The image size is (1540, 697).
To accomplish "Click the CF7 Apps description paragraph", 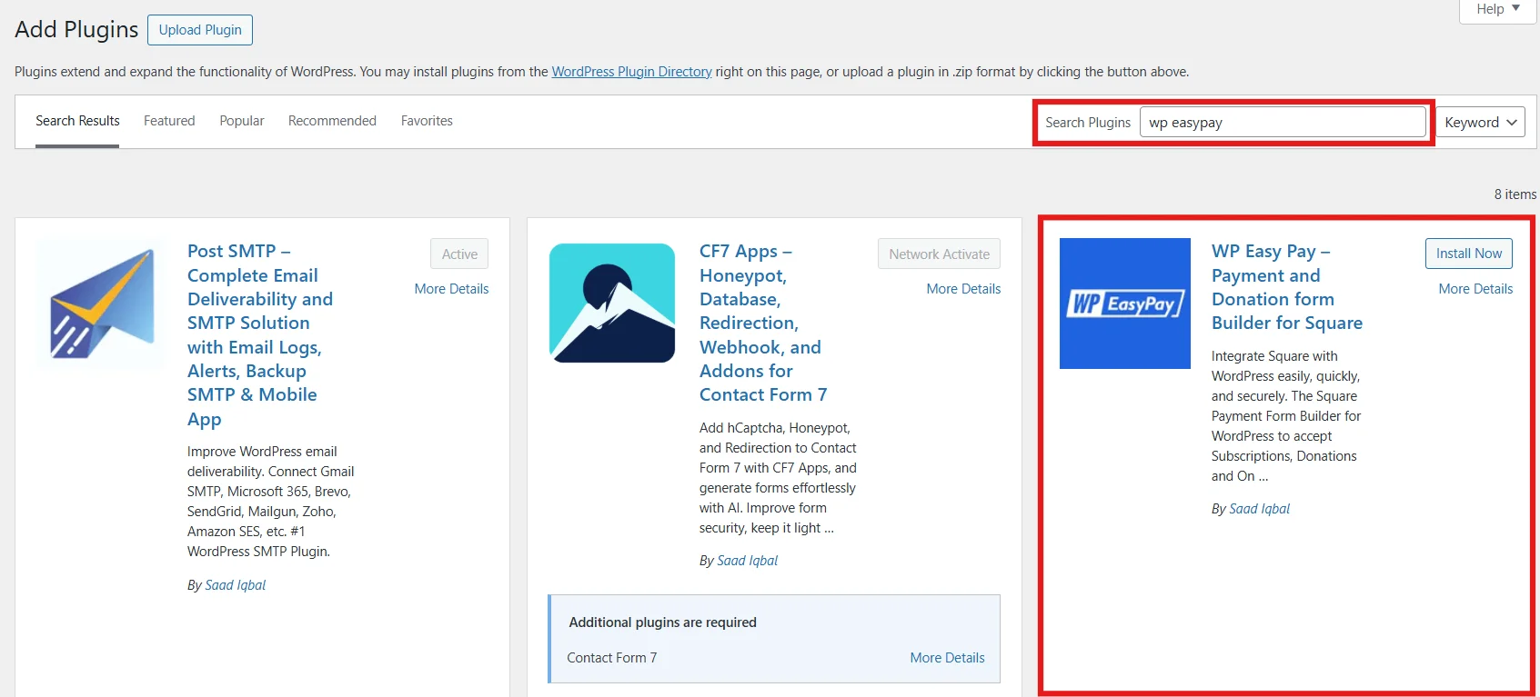I will [x=778, y=478].
